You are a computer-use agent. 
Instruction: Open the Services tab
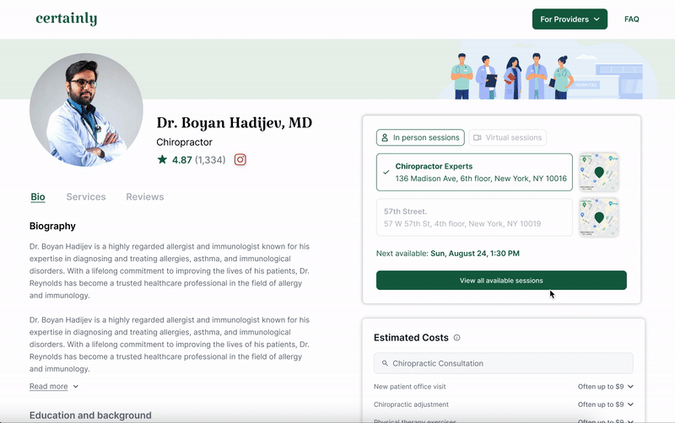86,197
